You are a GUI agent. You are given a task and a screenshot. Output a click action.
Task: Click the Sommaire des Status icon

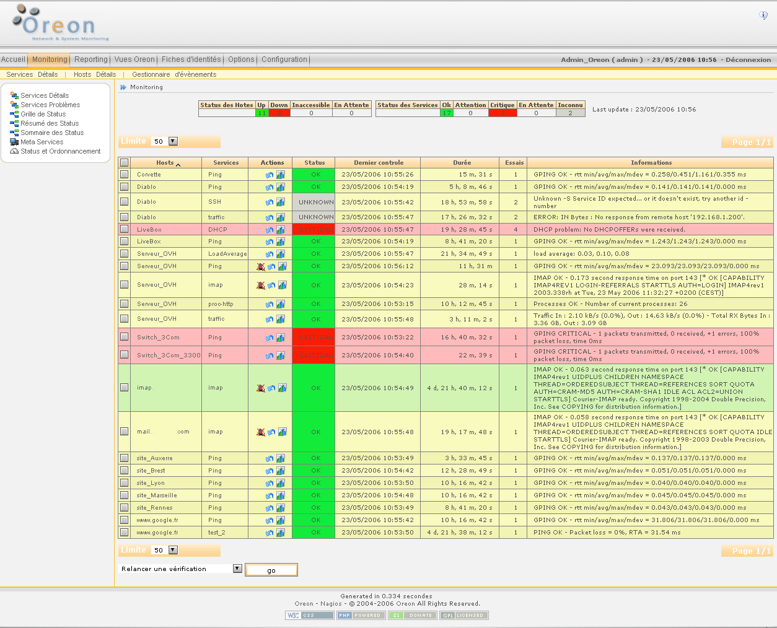coord(14,133)
